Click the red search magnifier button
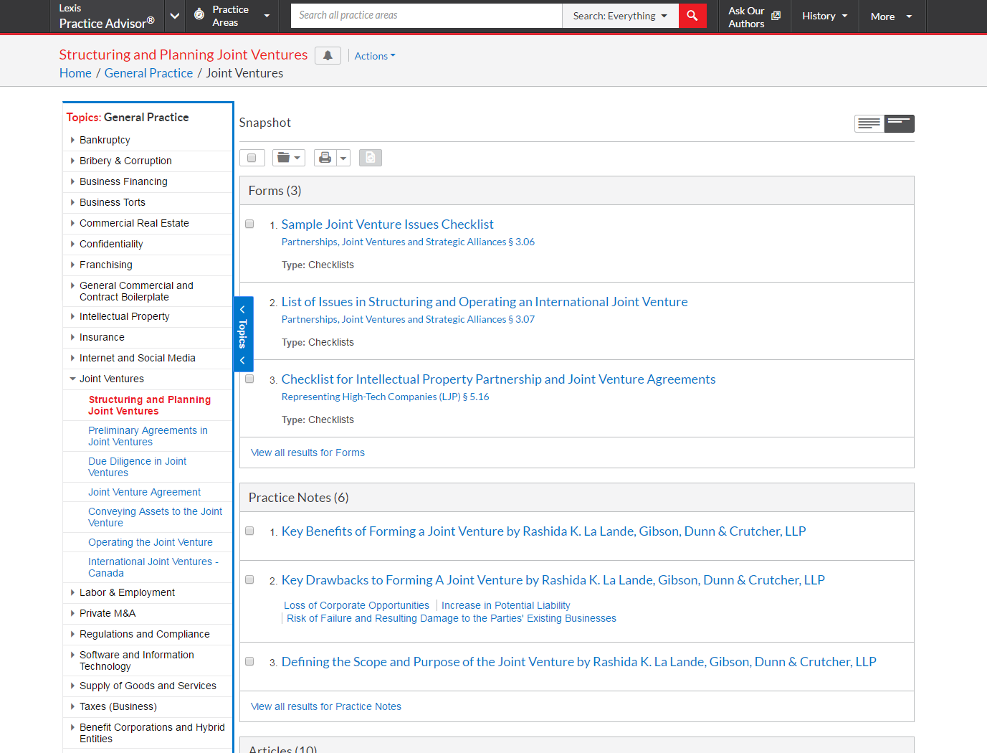 (x=692, y=16)
